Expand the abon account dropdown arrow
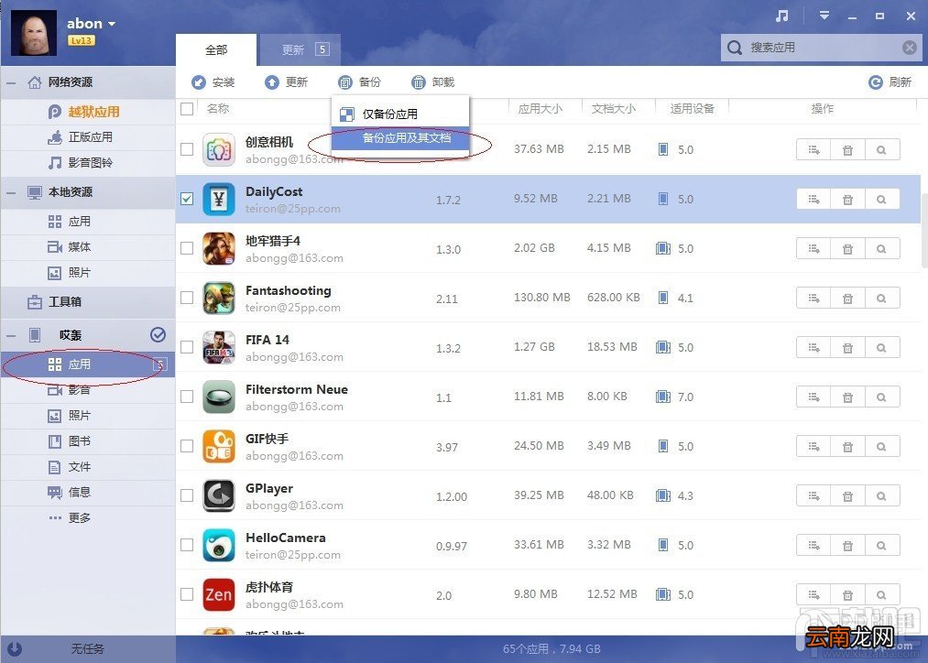 (111, 24)
